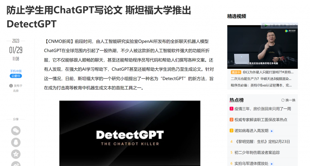The height and width of the screenshot is (166, 310).
Task: Click the 企鹅号 badge
Action: (16, 76)
